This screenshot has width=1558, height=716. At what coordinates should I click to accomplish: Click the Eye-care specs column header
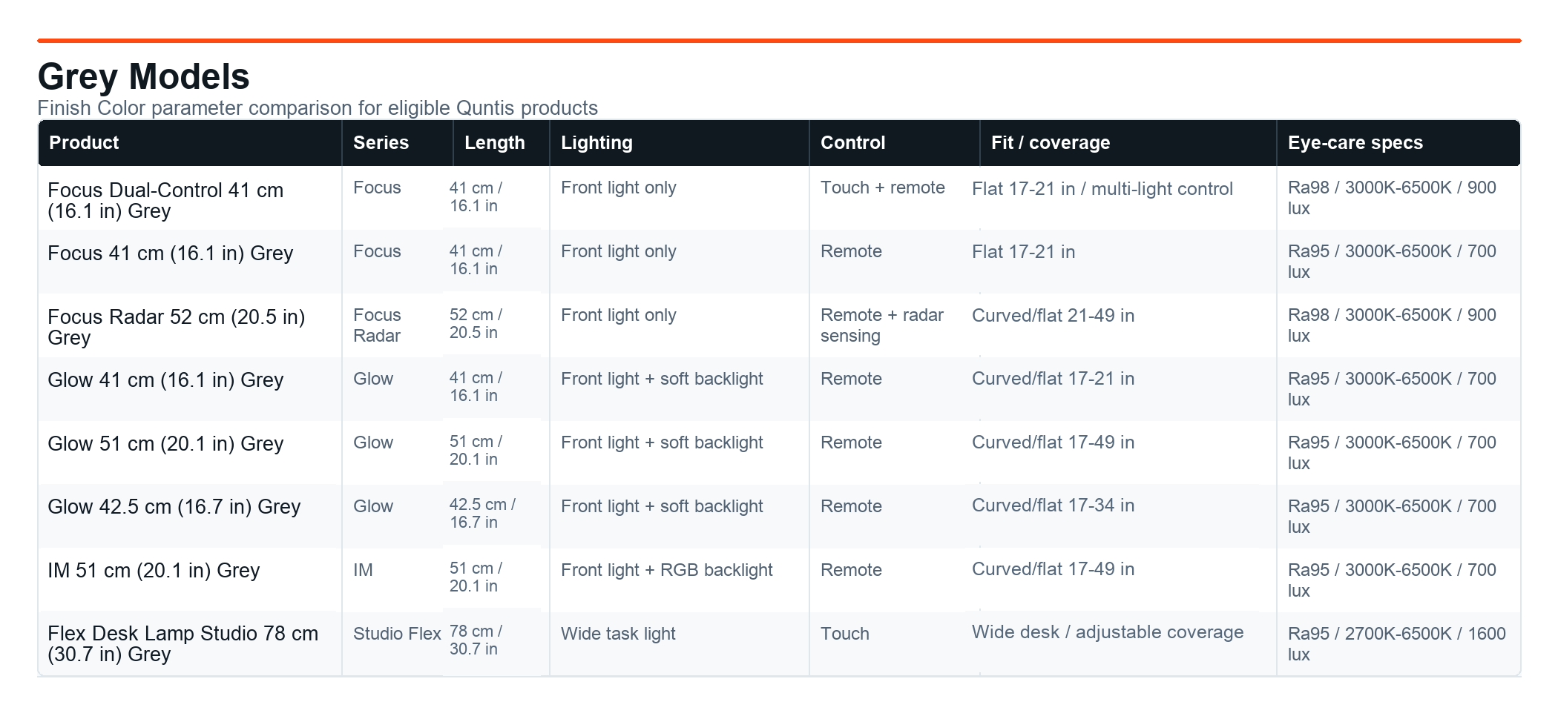tap(1398, 143)
